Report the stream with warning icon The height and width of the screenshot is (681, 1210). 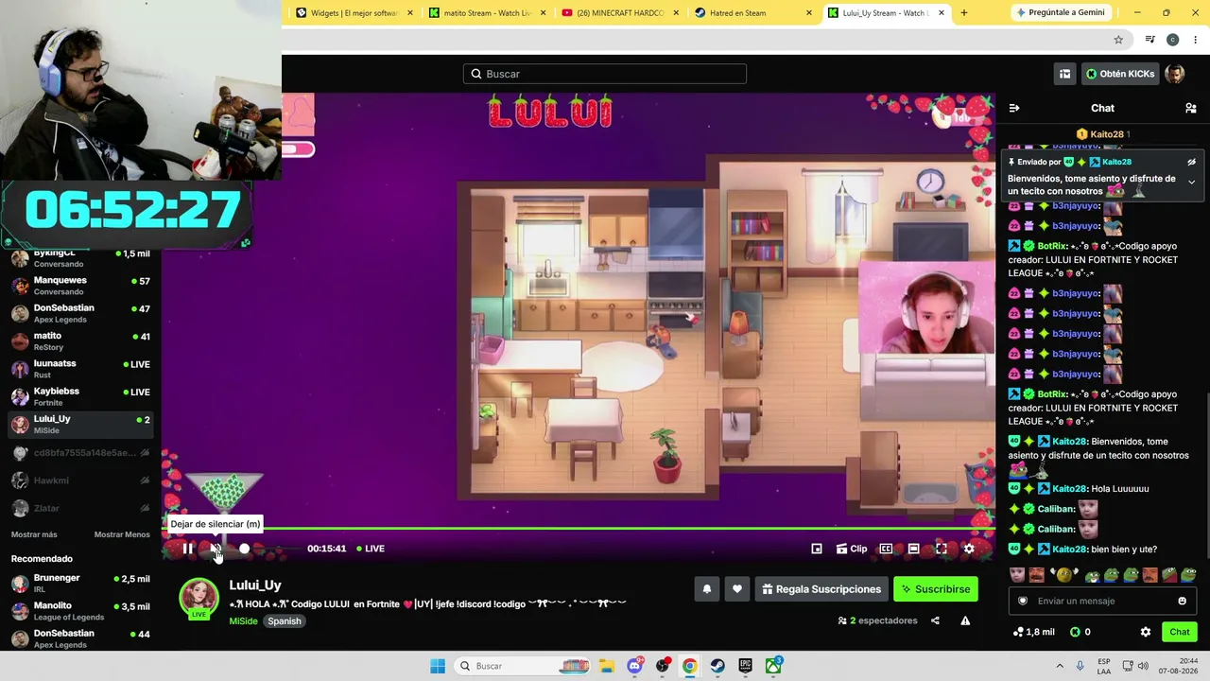click(x=965, y=620)
